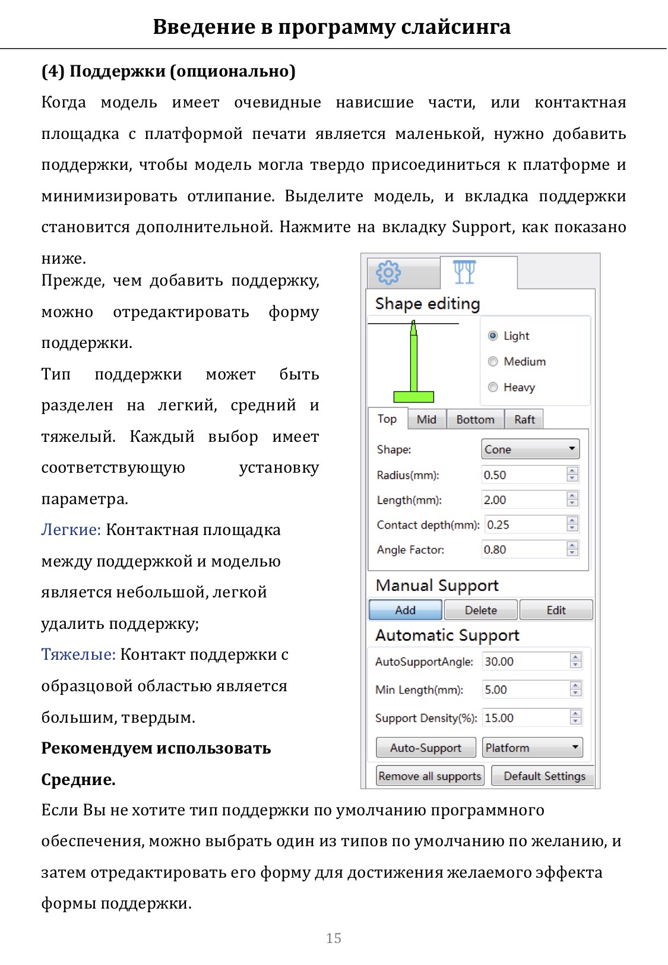Decrease Contact depth with the down arrow
Screen dimensions: 668x965
(x=572, y=529)
